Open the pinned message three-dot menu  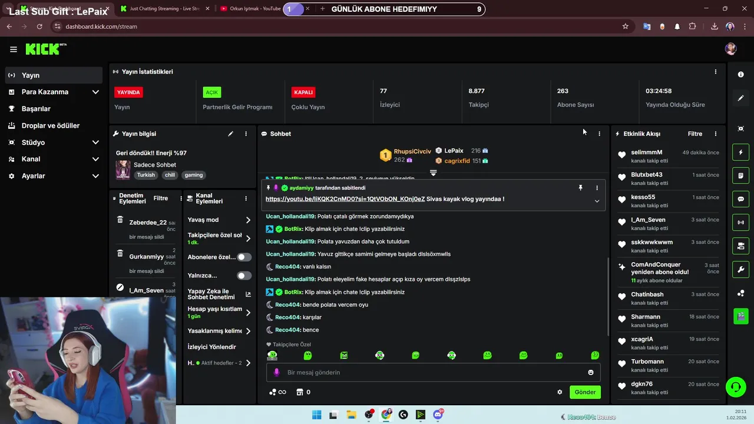click(597, 188)
